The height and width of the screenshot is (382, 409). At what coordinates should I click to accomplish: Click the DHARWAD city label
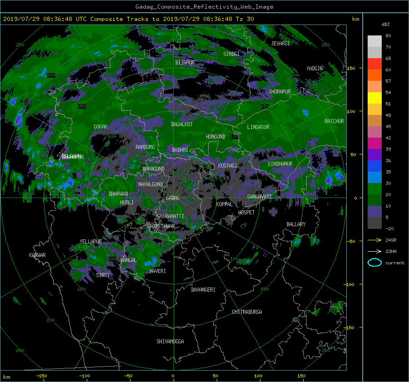coord(118,194)
